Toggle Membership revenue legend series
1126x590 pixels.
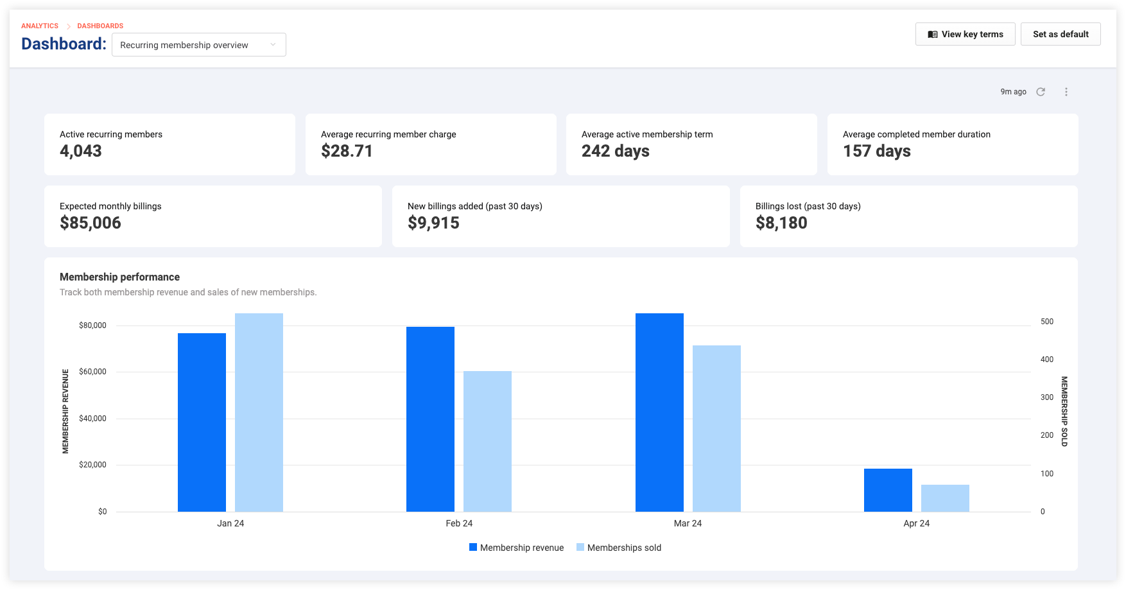516,548
